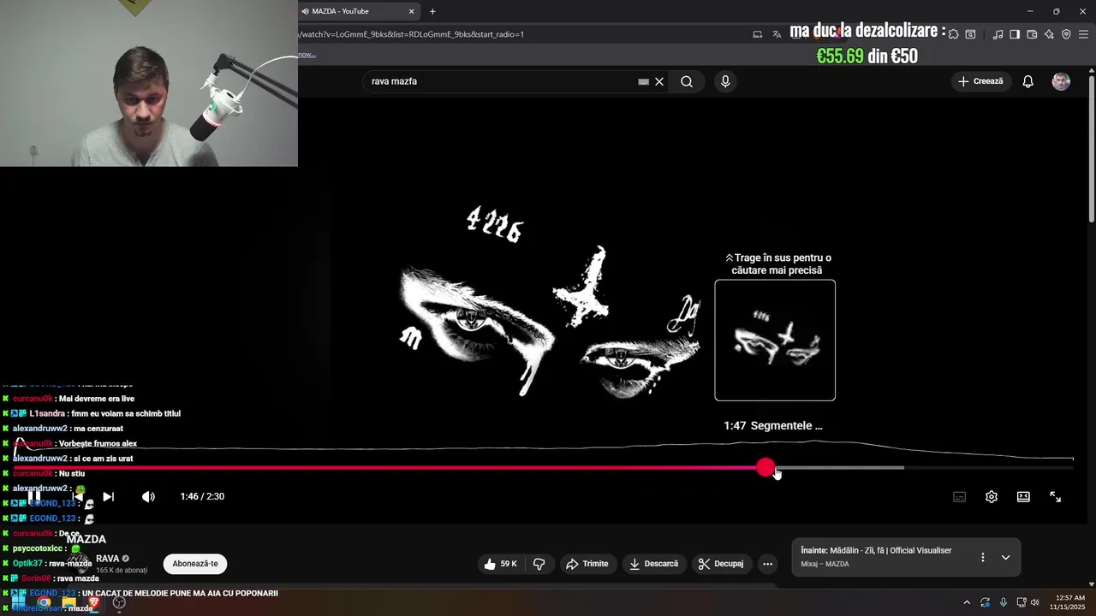The width and height of the screenshot is (1096, 616).
Task: Open the browser extensions puzzle icon
Action: [953, 34]
